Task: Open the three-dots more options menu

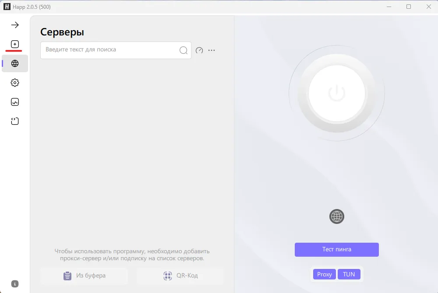Action: tap(212, 50)
